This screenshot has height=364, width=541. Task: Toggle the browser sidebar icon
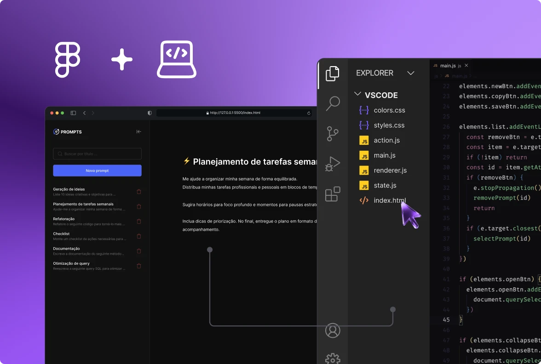(73, 113)
